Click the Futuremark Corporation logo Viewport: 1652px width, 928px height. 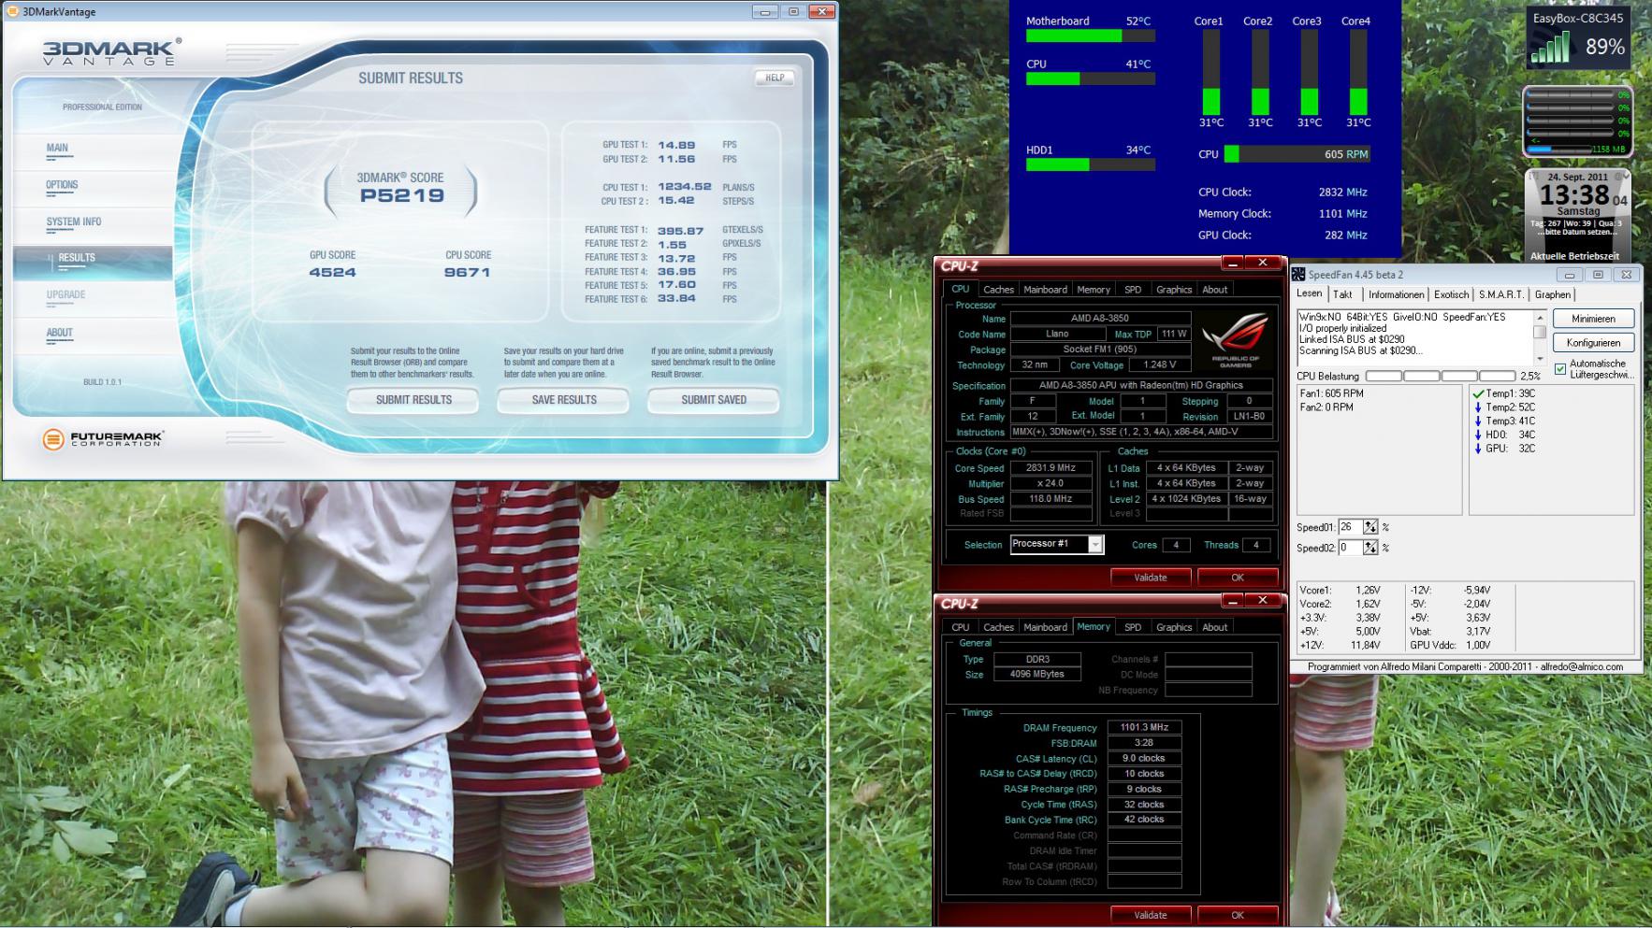[103, 438]
